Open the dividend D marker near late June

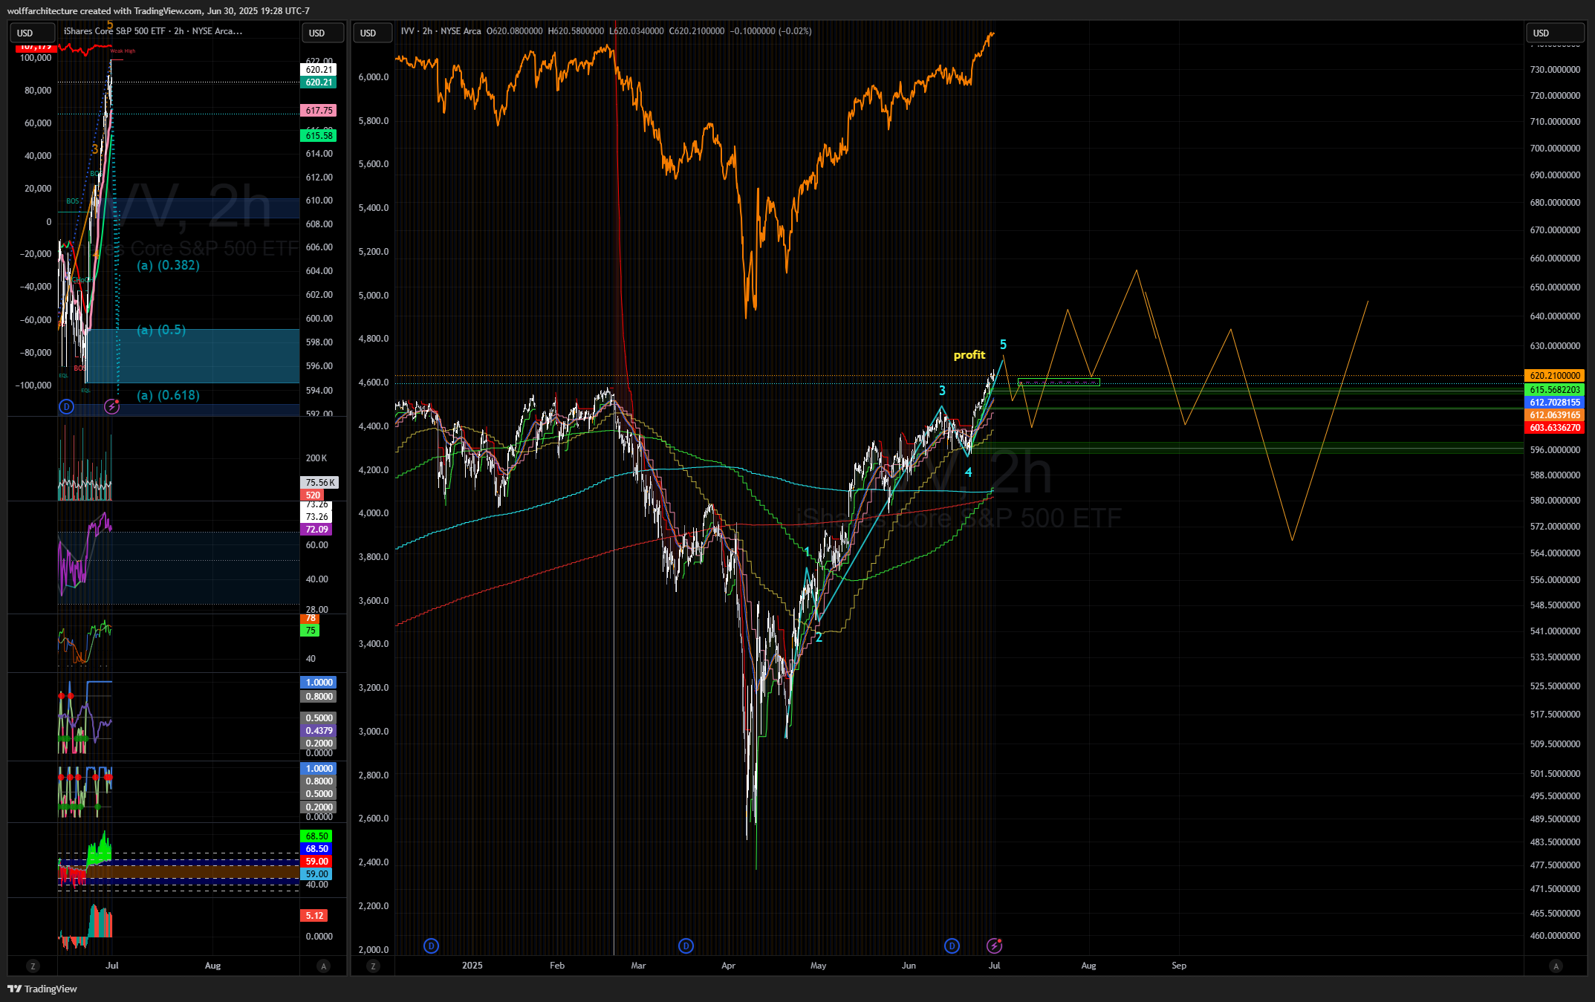952,946
